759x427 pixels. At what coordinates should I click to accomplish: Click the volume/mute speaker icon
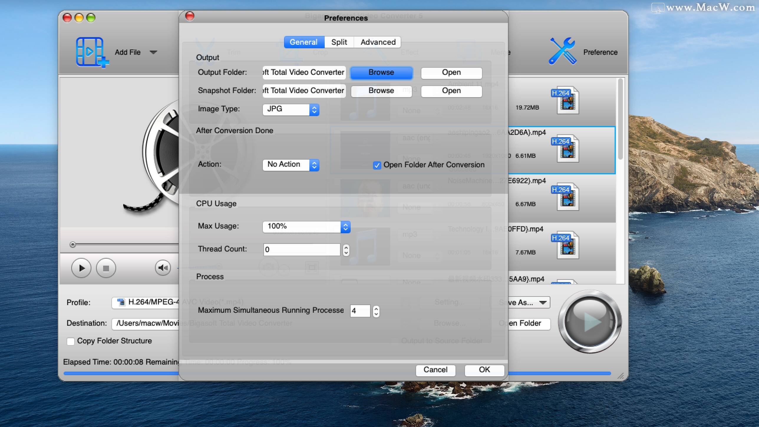pyautogui.click(x=163, y=268)
